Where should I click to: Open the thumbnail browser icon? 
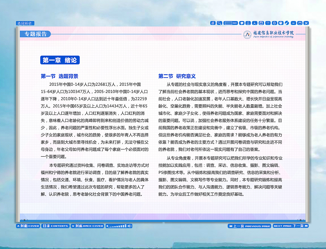pos(213,23)
